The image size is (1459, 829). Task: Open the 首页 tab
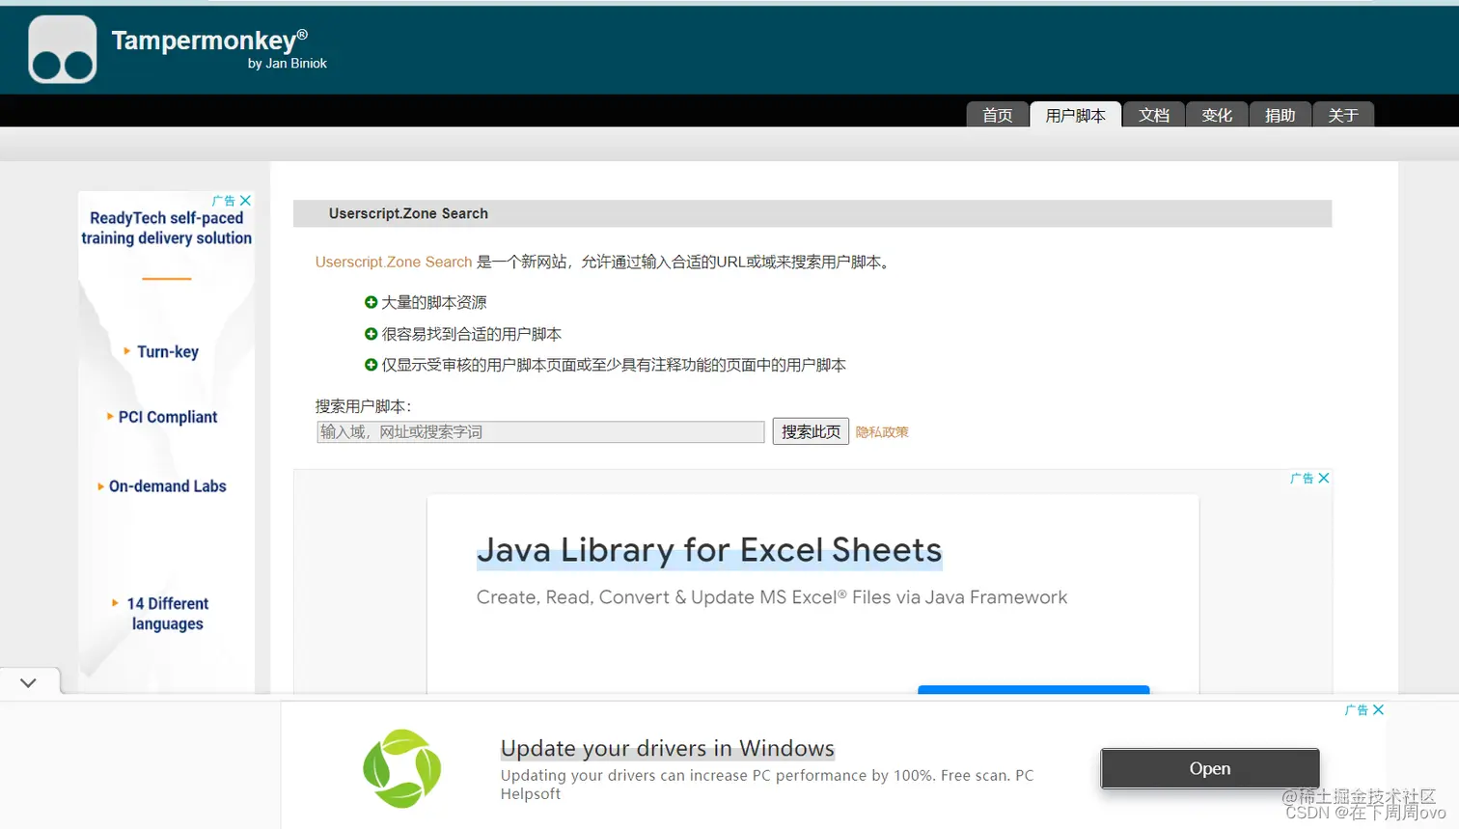pos(997,115)
